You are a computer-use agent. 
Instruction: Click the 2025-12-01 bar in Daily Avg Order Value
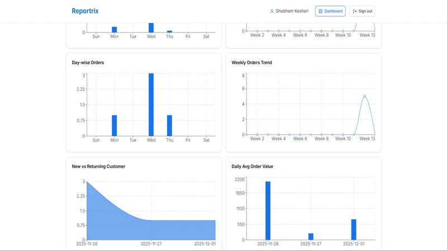pyautogui.click(x=354, y=229)
